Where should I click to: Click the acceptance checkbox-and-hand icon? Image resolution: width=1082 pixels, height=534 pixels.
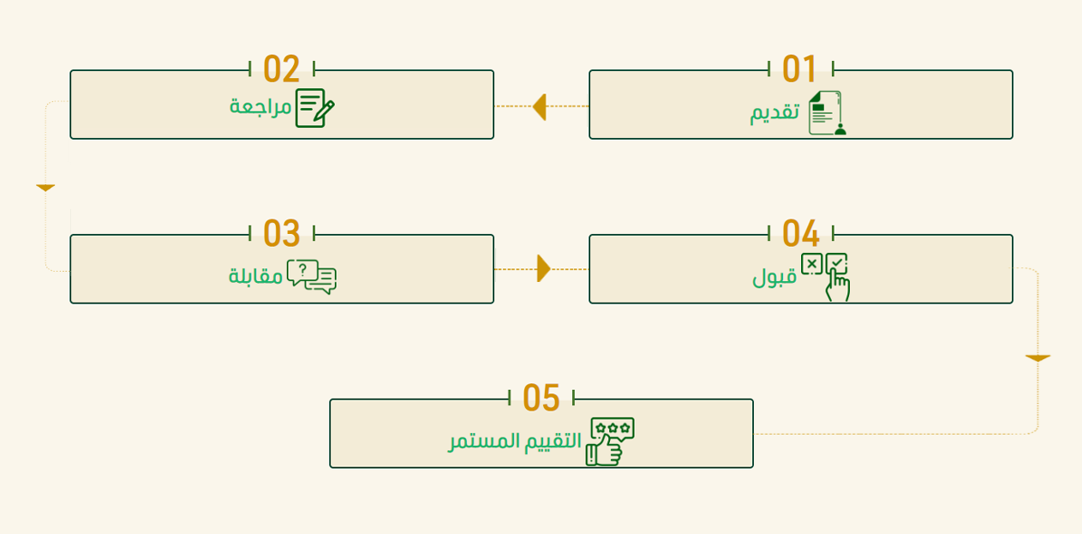pyautogui.click(x=826, y=277)
